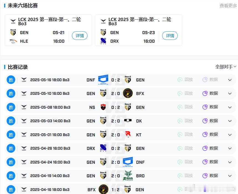The height and width of the screenshot is (194, 238).
Task: Open details for GEN vs DRX upcoming match
Action: [170, 36]
